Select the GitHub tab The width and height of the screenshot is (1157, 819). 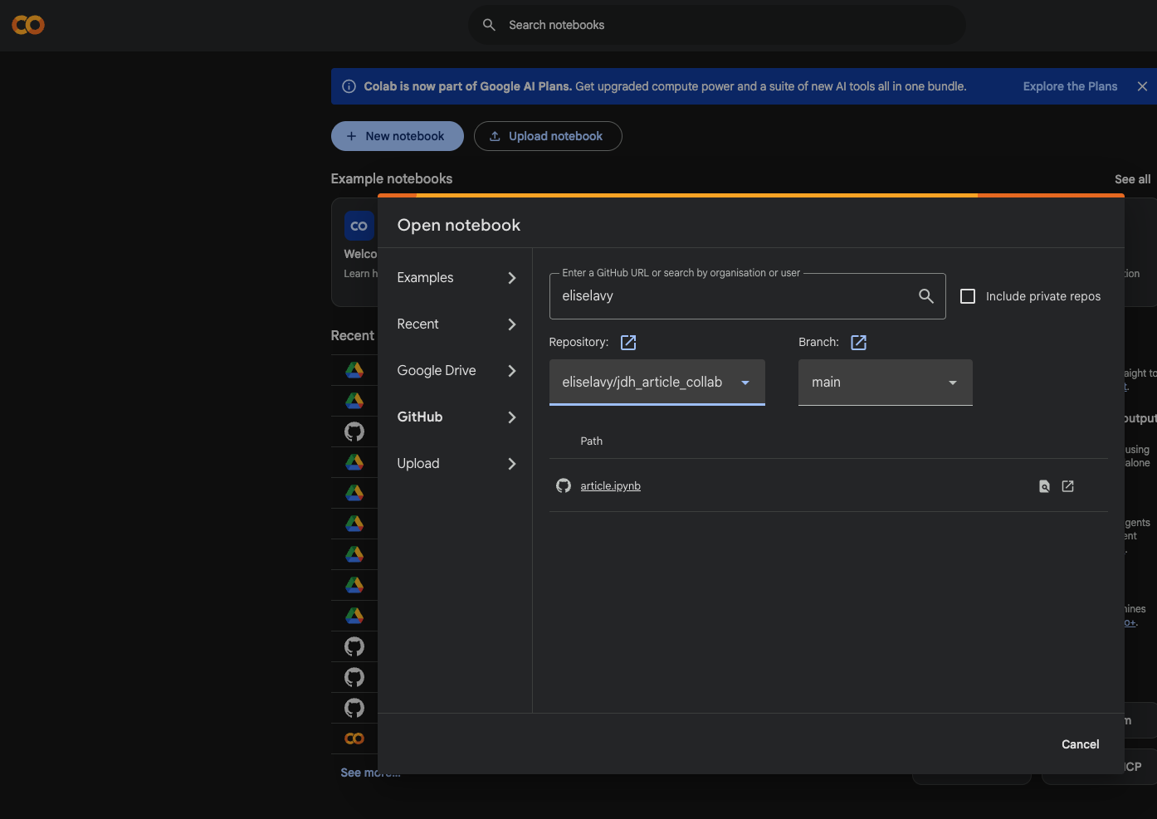[x=455, y=417]
